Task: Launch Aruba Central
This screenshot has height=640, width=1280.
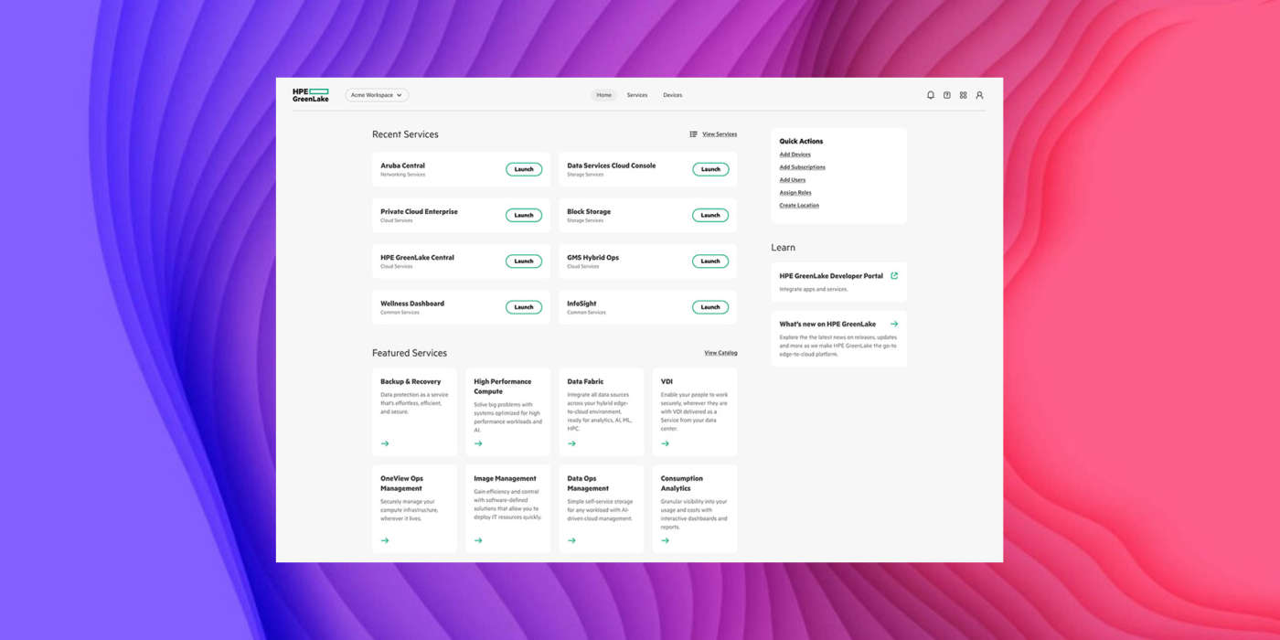Action: (524, 169)
